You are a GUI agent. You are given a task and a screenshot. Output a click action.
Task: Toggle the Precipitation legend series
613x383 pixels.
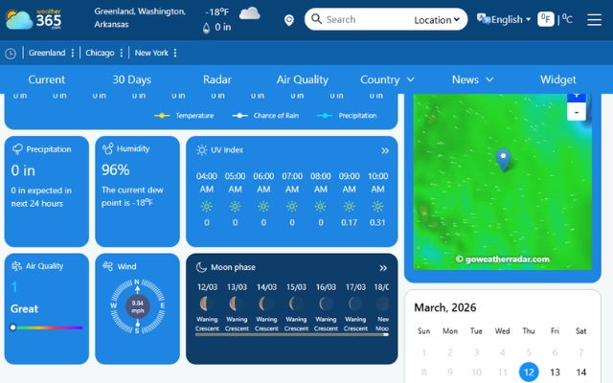347,116
